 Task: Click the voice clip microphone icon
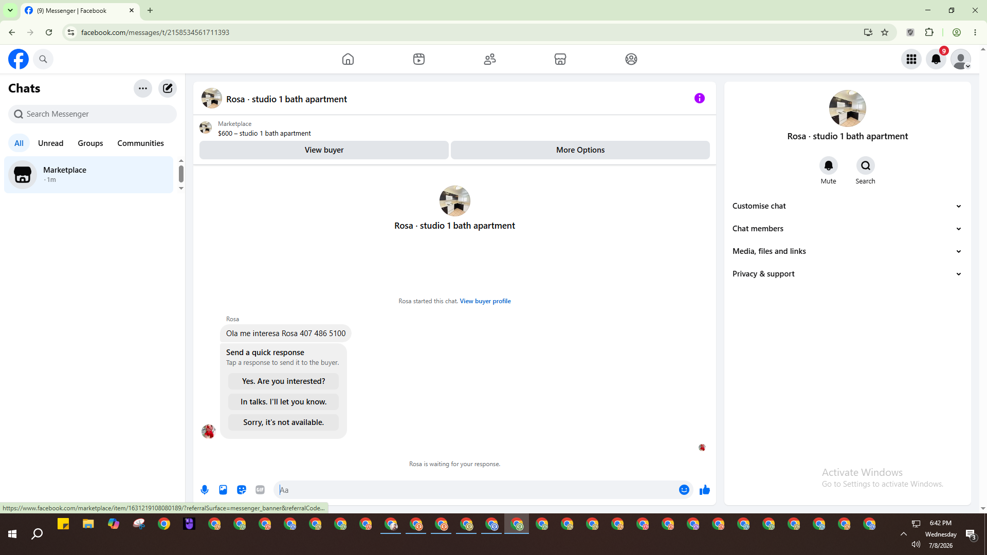[205, 490]
